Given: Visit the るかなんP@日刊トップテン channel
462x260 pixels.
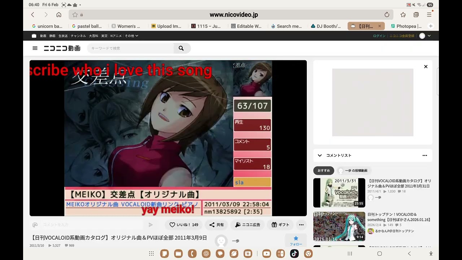Looking at the screenshot, I should click(x=391, y=231).
